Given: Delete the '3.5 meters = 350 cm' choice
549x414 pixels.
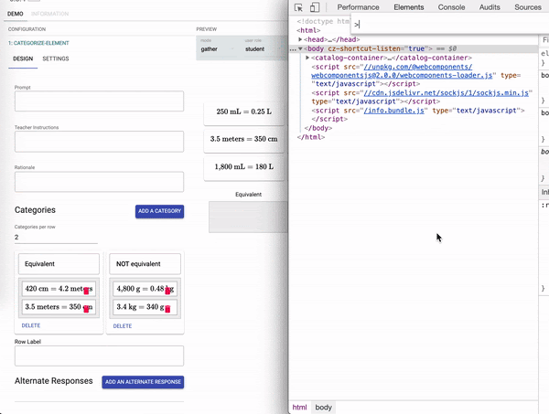Looking at the screenshot, I should coord(86,309).
